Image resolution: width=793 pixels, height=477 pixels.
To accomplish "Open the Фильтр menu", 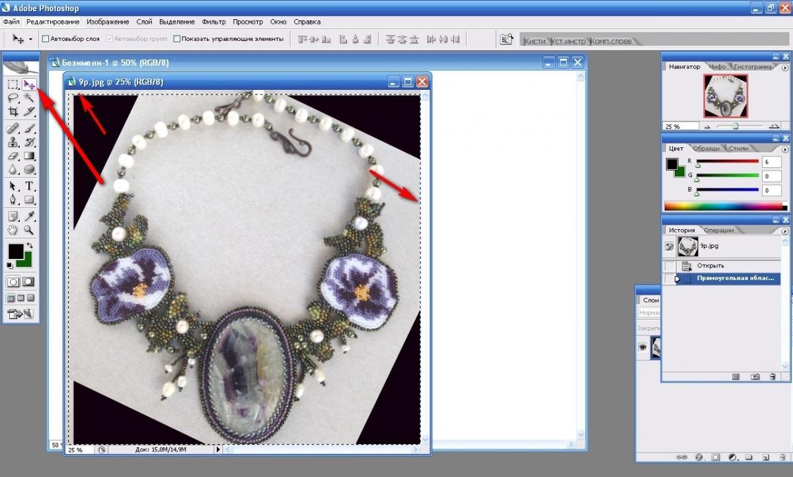I will [x=213, y=22].
